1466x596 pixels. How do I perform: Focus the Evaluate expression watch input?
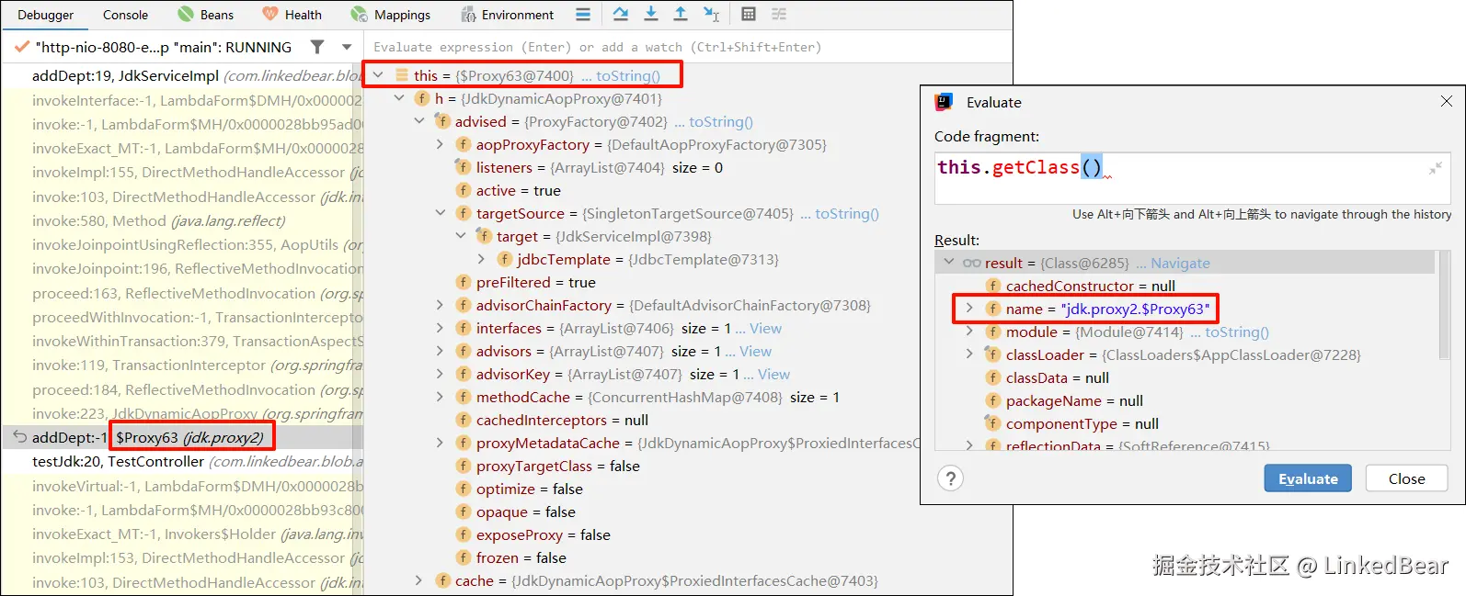click(688, 47)
